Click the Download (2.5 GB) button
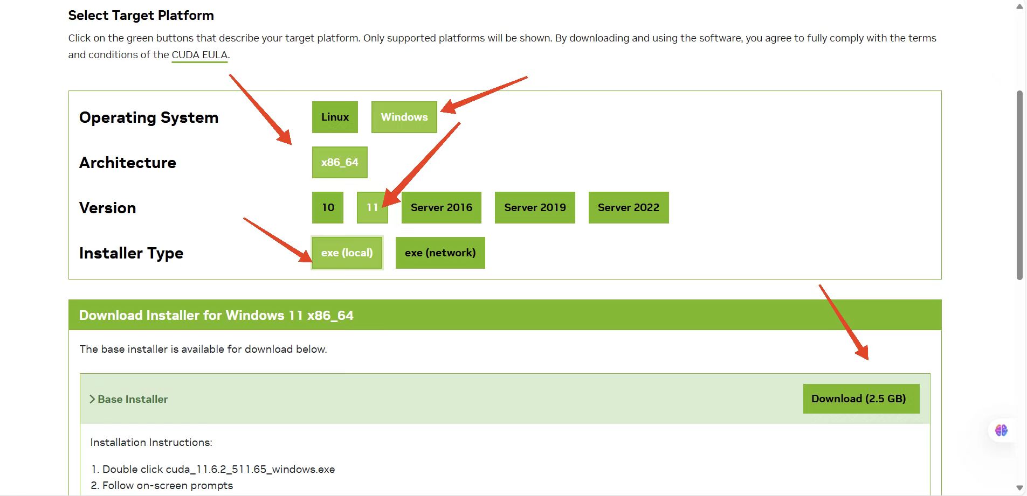This screenshot has width=1027, height=496. point(861,399)
